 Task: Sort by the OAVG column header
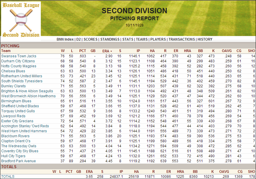(x=227, y=51)
